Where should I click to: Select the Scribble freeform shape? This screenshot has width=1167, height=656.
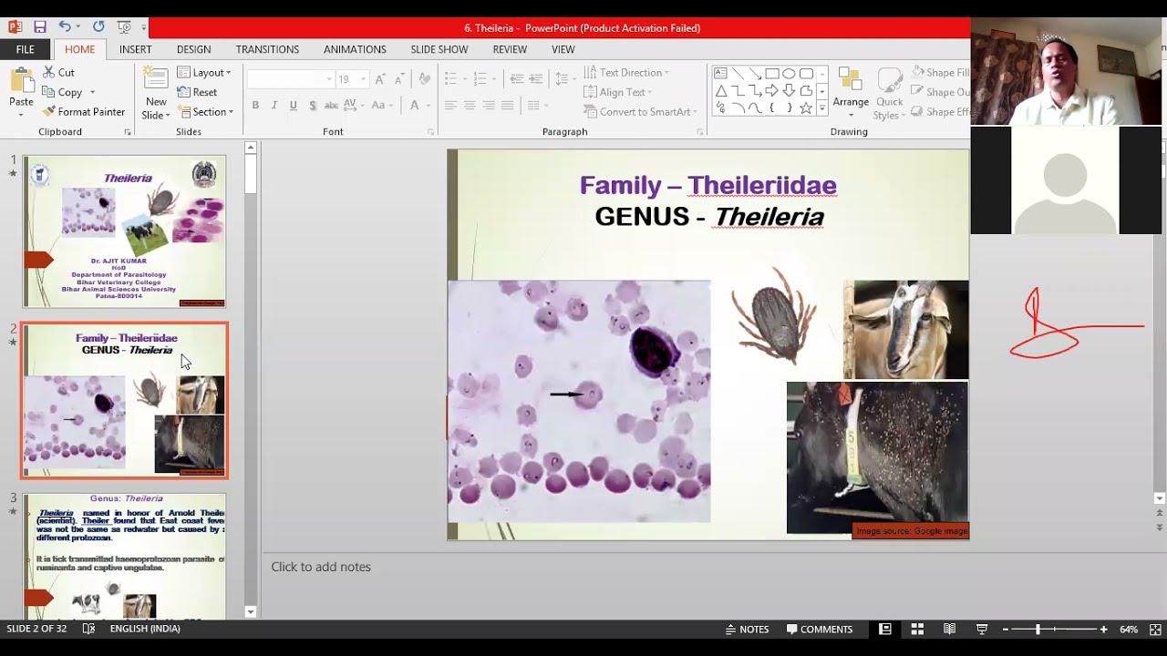(720, 108)
